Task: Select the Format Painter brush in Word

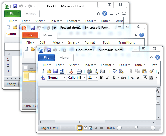Action: coord(151,71)
